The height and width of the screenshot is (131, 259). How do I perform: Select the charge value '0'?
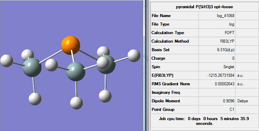pos(233,58)
